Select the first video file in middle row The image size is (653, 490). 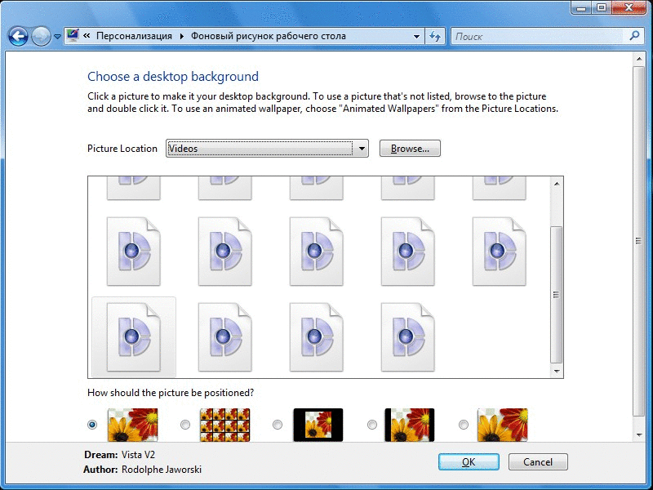point(133,252)
